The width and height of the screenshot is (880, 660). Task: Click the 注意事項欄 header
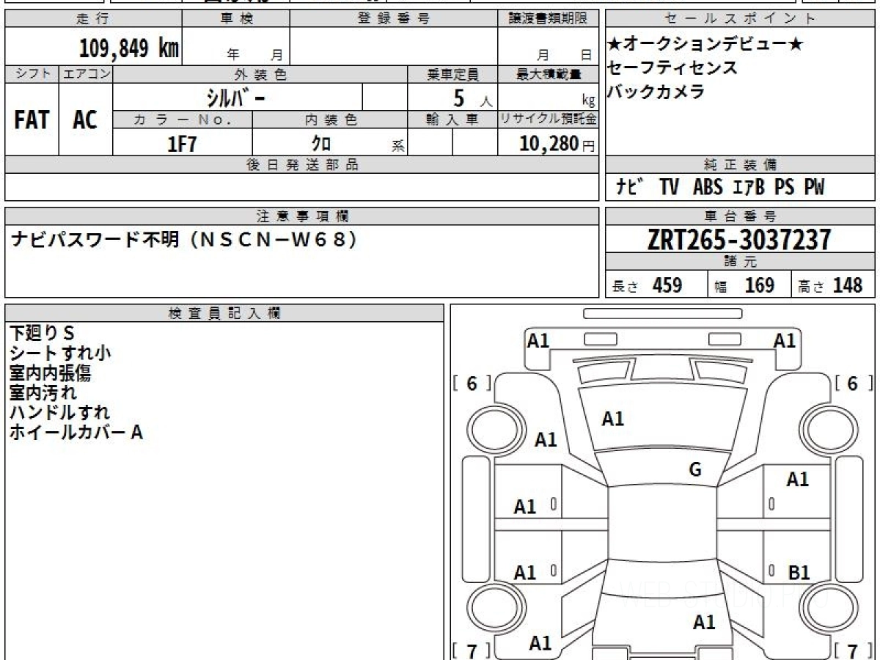tap(302, 216)
